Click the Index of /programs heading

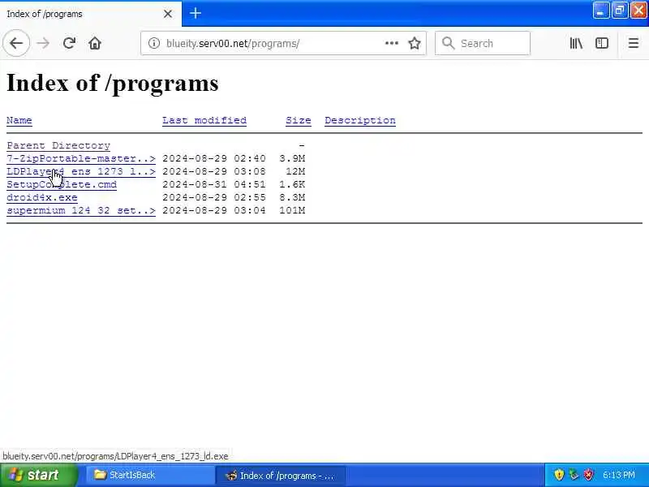[113, 84]
